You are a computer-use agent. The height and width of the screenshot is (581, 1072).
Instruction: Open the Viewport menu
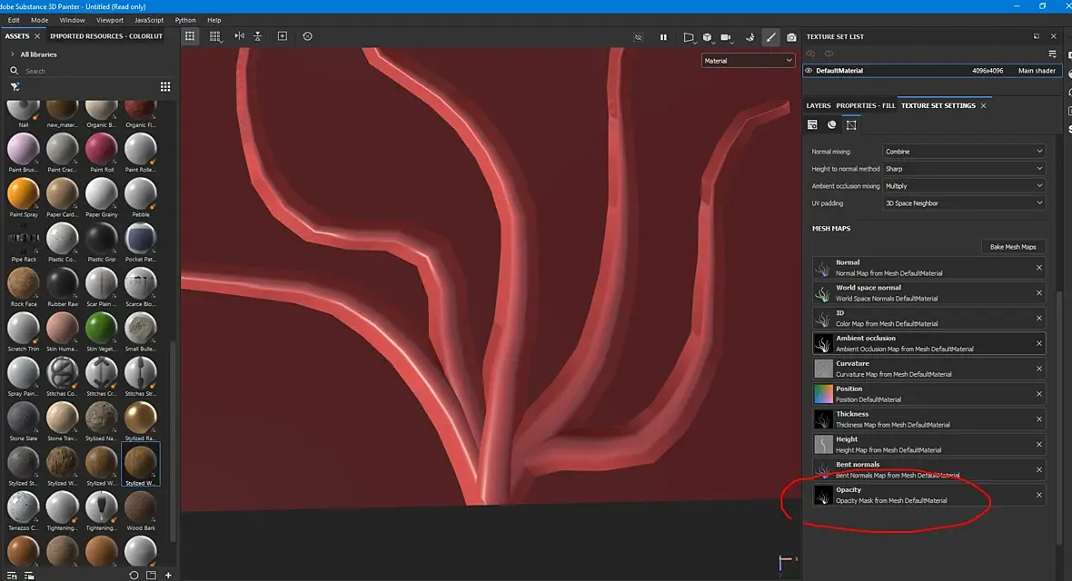pyautogui.click(x=109, y=20)
